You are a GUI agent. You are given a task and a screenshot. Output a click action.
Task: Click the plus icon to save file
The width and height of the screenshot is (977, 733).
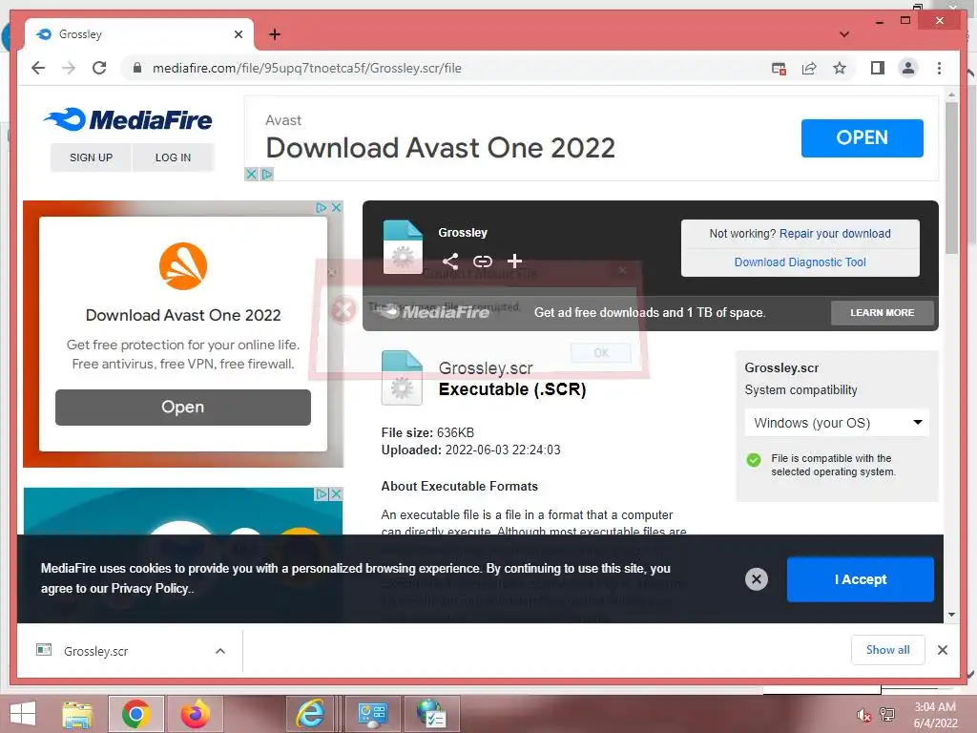coord(514,262)
